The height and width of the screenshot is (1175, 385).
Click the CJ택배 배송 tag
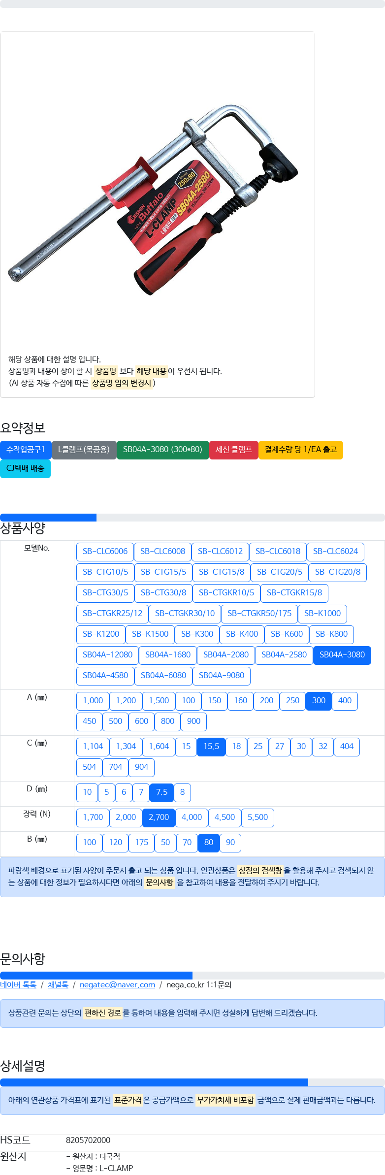point(25,469)
